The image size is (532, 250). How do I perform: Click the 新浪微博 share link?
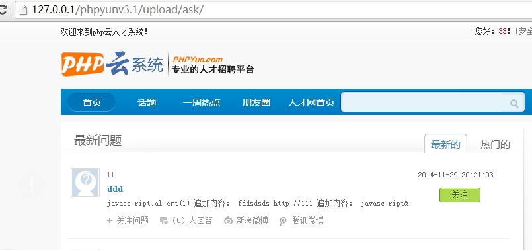pyautogui.click(x=252, y=220)
